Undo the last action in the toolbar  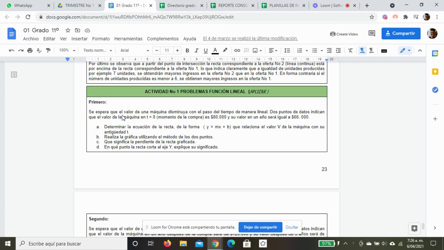point(11,51)
